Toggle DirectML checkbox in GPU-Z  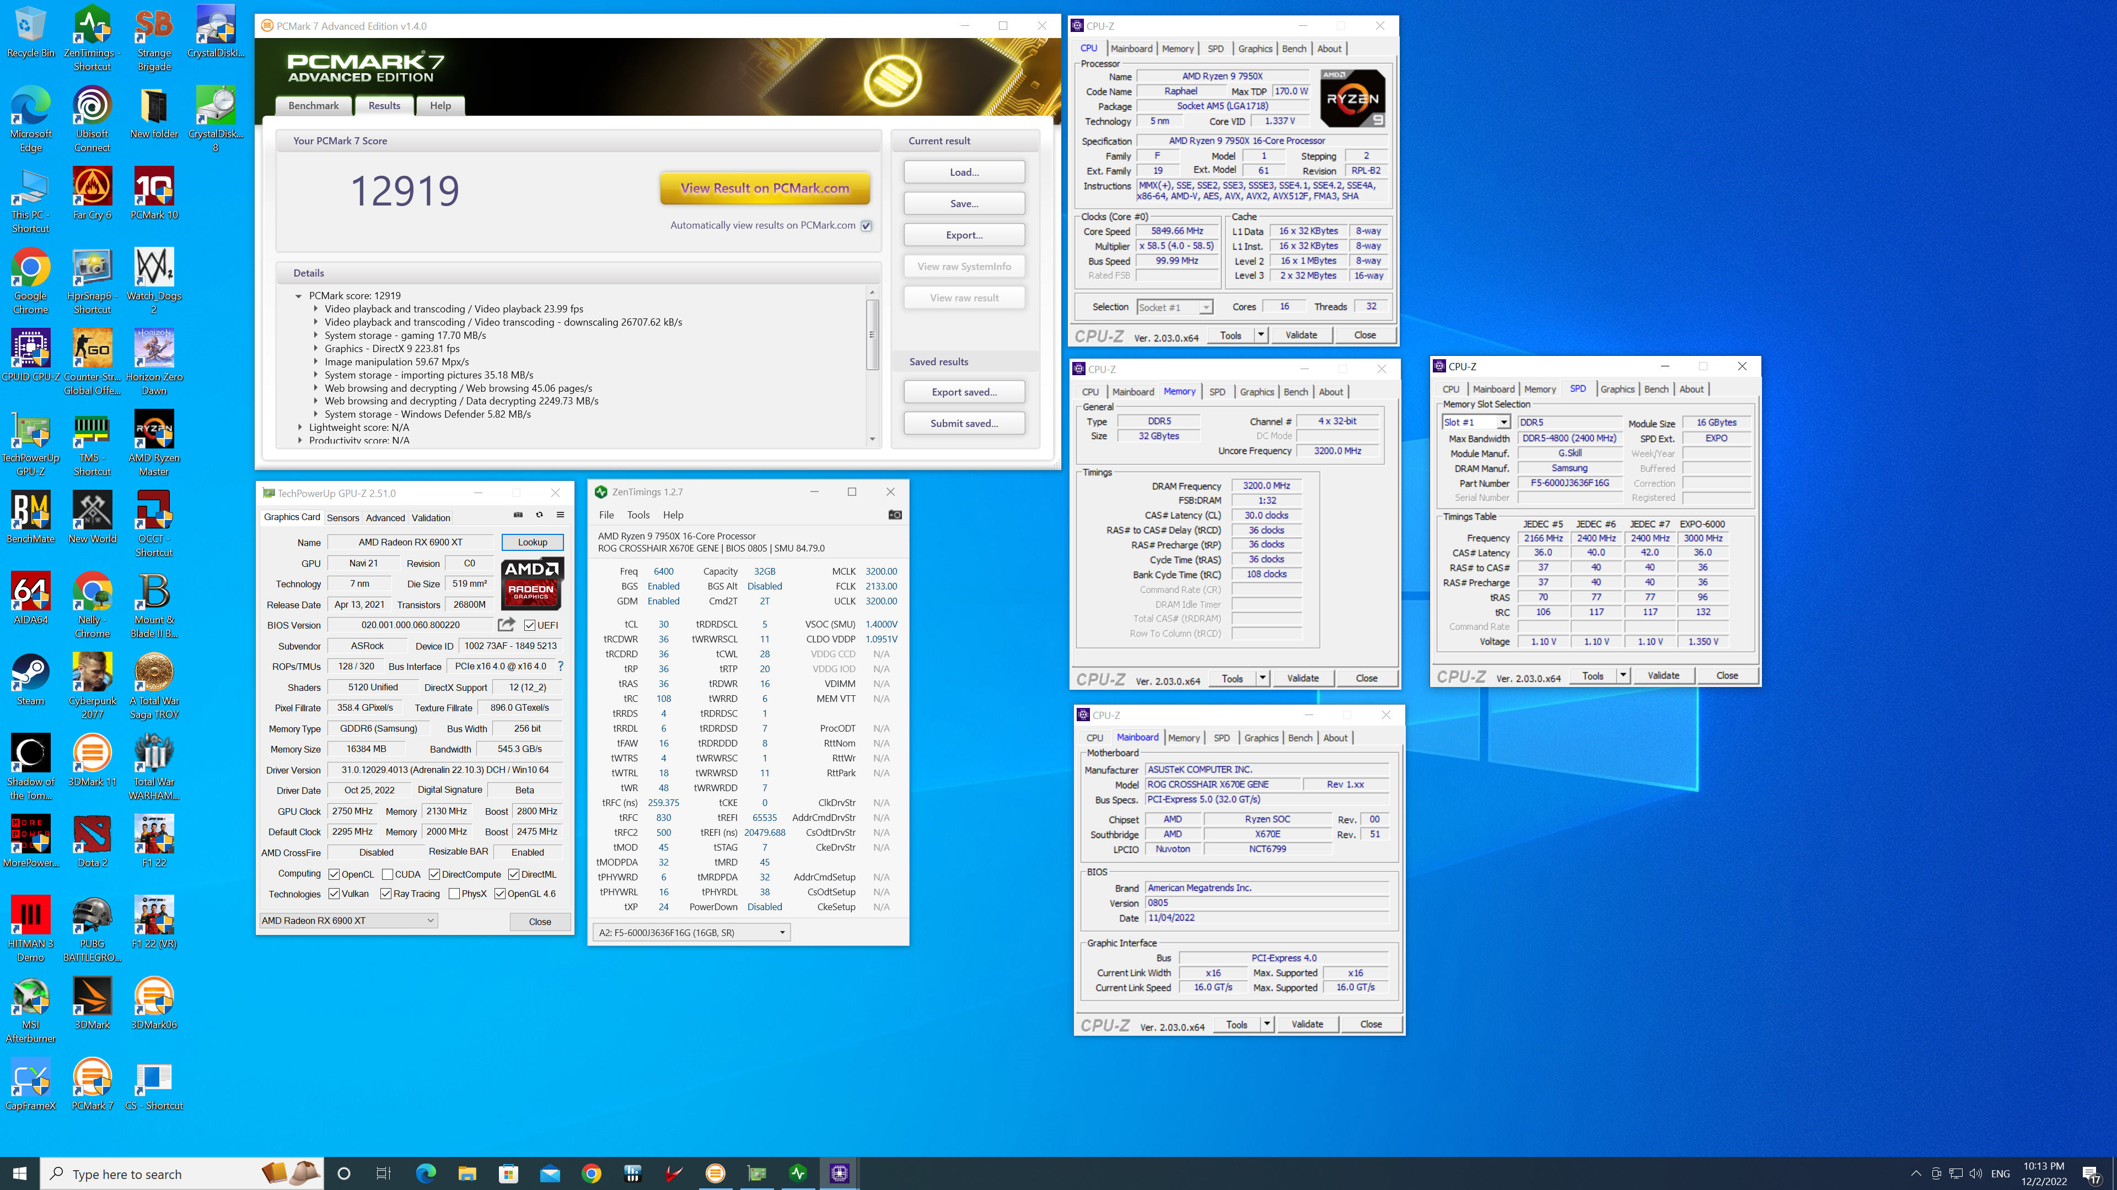click(x=514, y=875)
